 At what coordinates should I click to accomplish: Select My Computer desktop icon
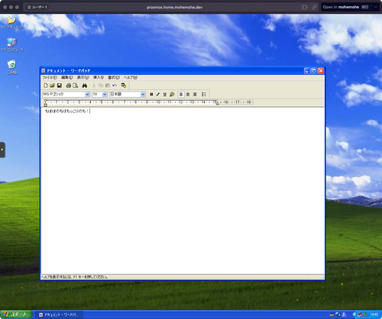click(11, 45)
